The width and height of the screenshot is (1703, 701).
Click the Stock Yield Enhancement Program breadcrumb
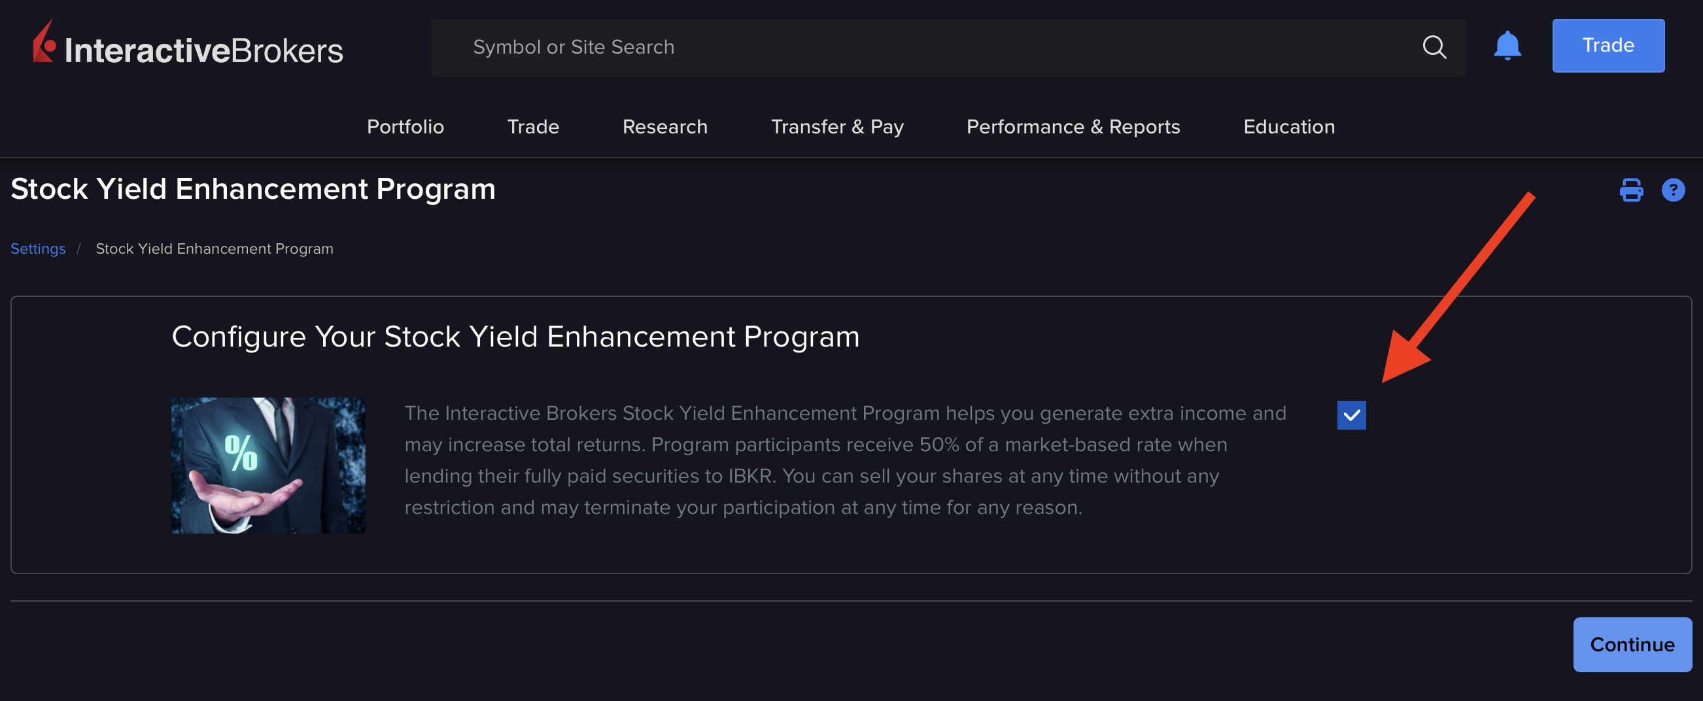(215, 248)
